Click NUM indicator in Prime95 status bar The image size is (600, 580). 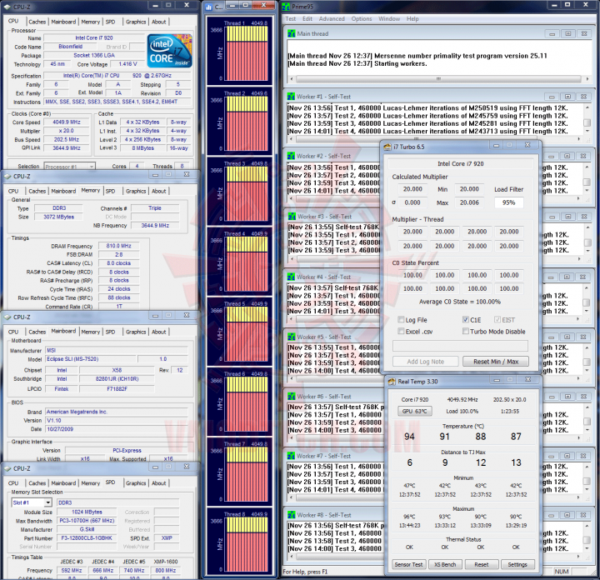(x=561, y=571)
